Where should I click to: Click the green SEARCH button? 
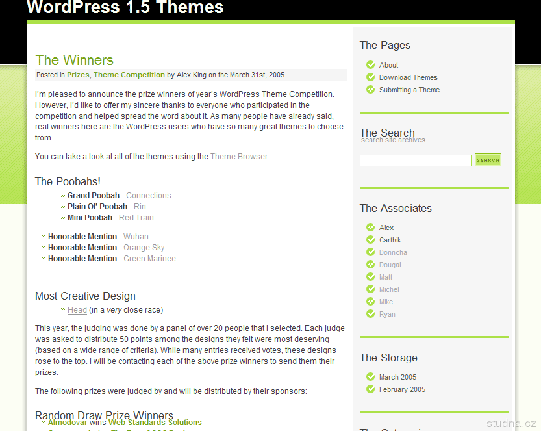(488, 160)
